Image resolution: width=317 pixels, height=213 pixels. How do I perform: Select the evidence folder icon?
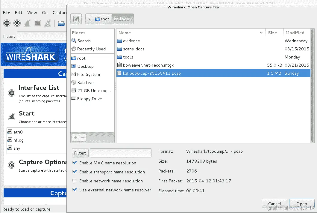tap(119, 41)
